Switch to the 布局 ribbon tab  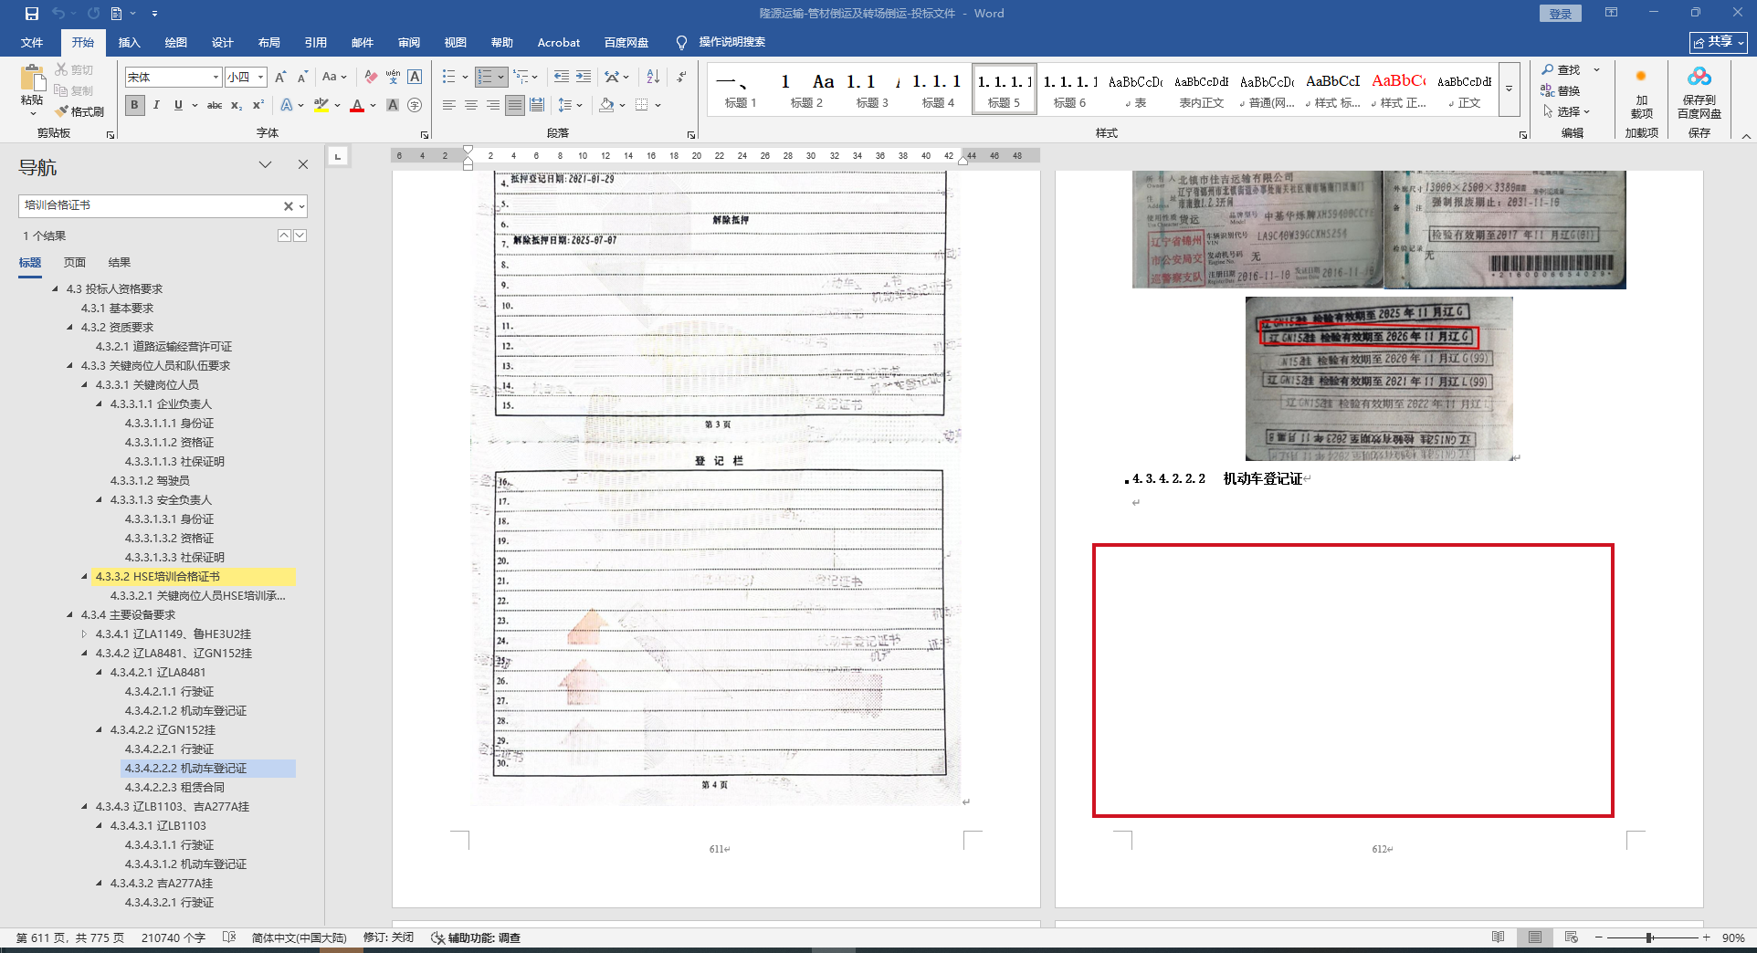[x=269, y=42]
